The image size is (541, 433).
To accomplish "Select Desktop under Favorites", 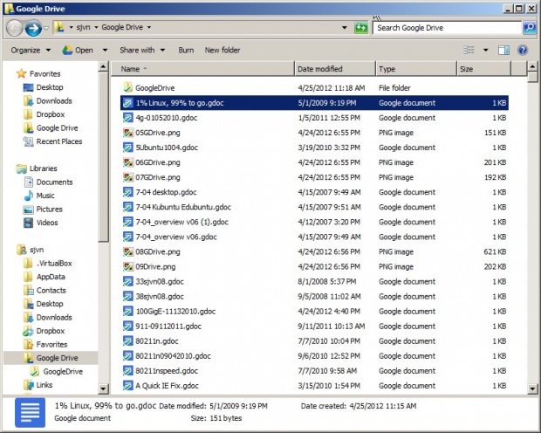I will tap(50, 87).
